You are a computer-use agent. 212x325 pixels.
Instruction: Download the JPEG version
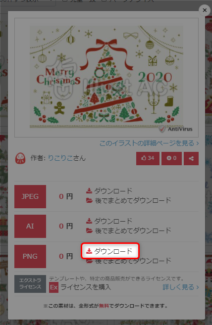[109, 190]
